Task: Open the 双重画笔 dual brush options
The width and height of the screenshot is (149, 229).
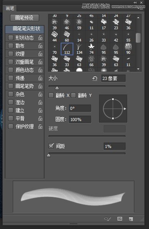Action: click(25, 62)
